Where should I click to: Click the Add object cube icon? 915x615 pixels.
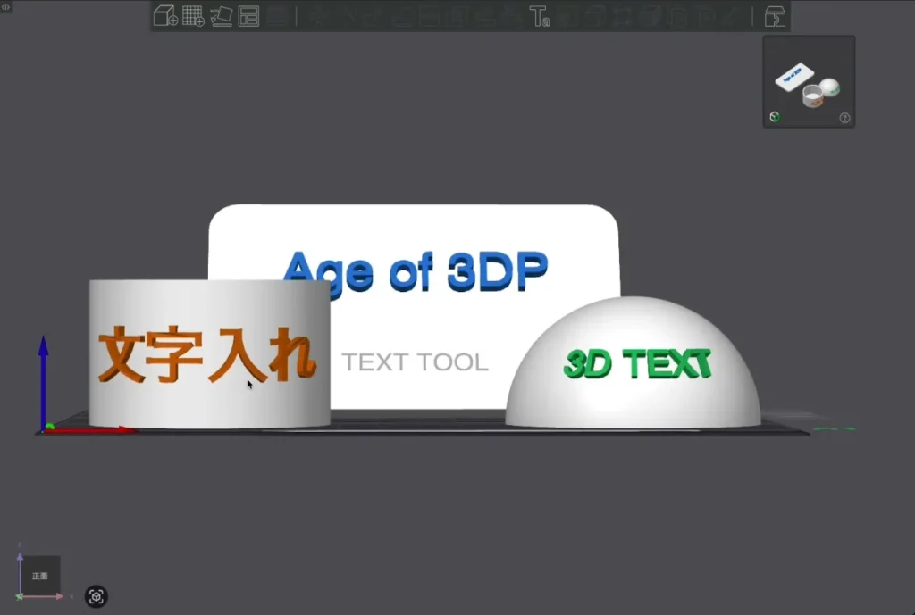[x=165, y=16]
